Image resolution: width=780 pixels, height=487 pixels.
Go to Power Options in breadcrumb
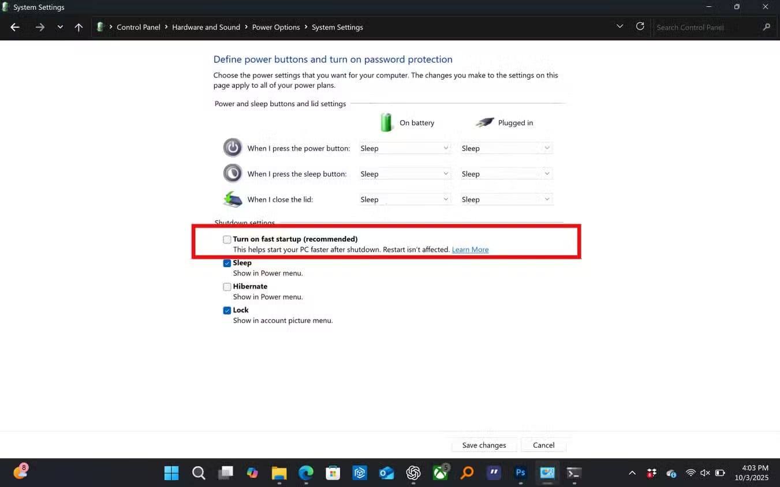pos(276,27)
